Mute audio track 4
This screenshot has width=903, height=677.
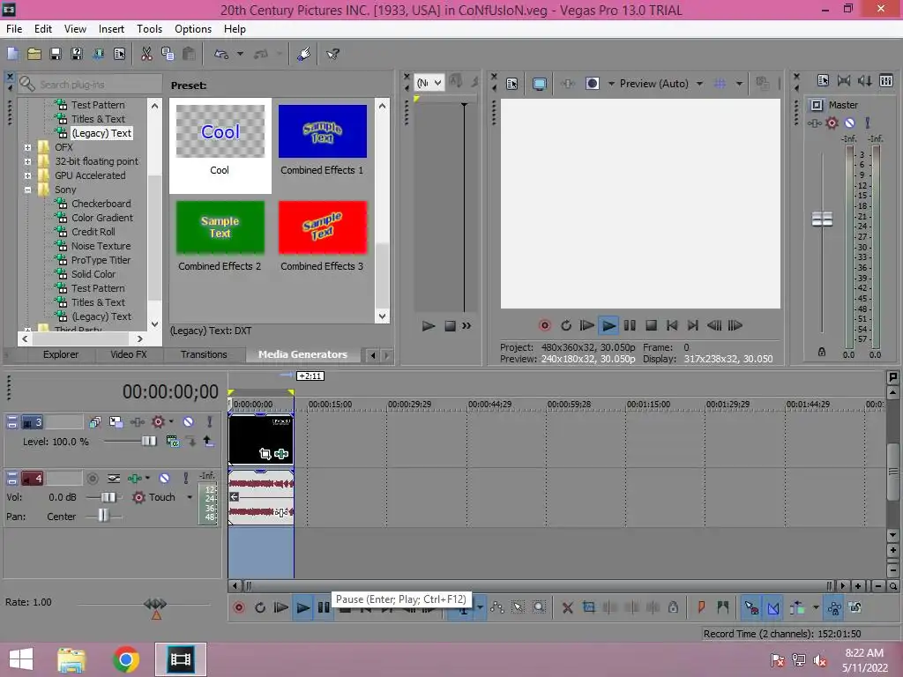165,479
